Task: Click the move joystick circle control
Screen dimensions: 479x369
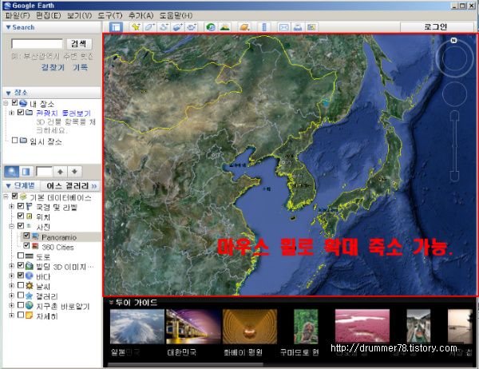Action: [x=454, y=94]
